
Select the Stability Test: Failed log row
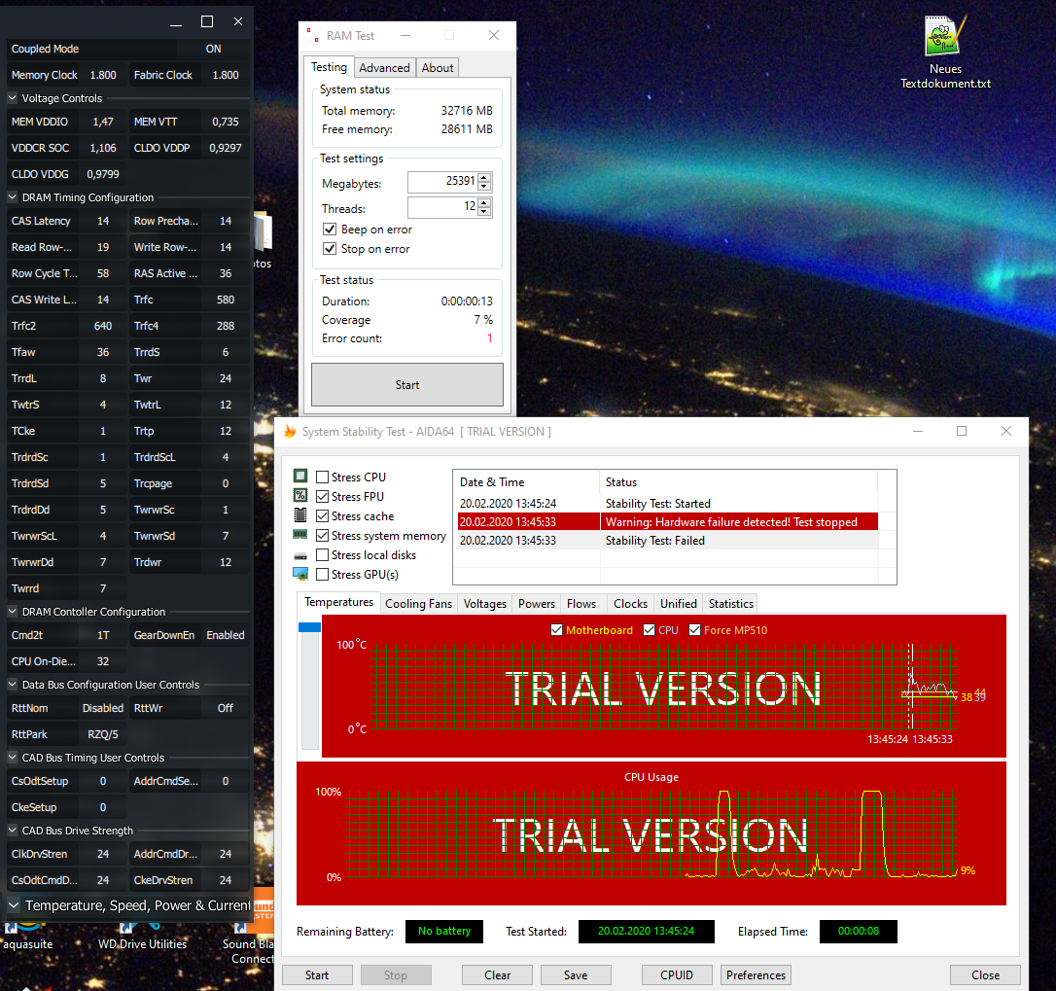click(x=667, y=541)
